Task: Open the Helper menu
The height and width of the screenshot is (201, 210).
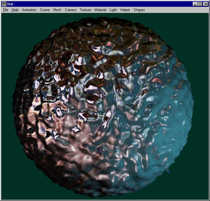Action: point(125,10)
